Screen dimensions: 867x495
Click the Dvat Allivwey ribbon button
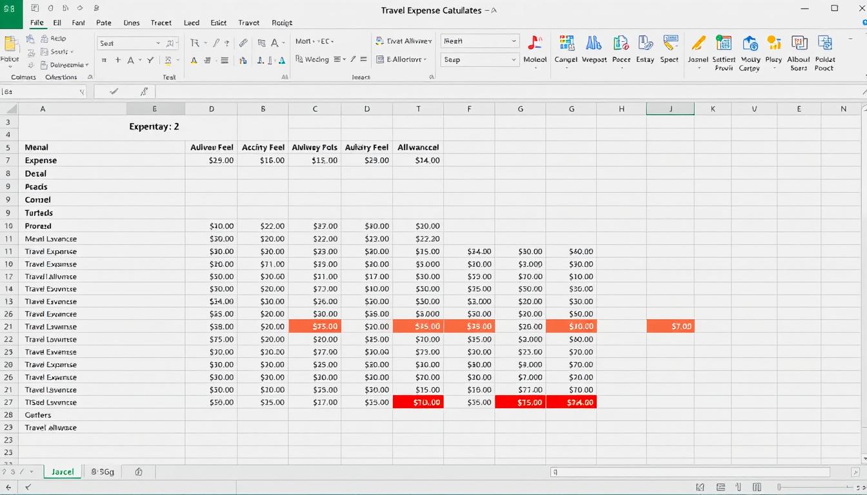pyautogui.click(x=404, y=41)
